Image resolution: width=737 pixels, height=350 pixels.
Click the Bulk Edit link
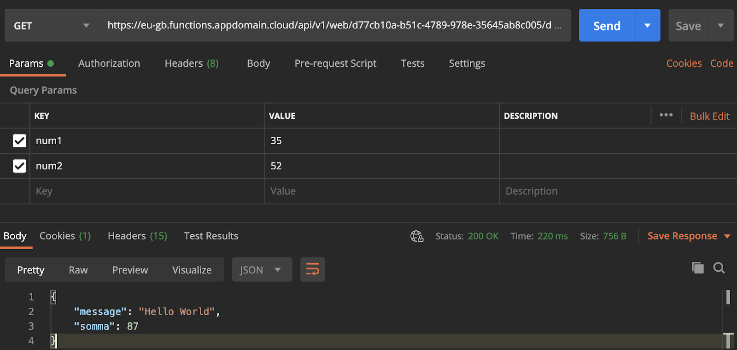coord(709,116)
